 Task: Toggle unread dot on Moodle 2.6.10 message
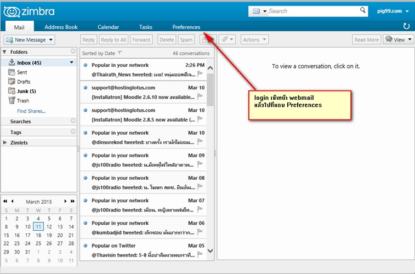[x=86, y=88]
